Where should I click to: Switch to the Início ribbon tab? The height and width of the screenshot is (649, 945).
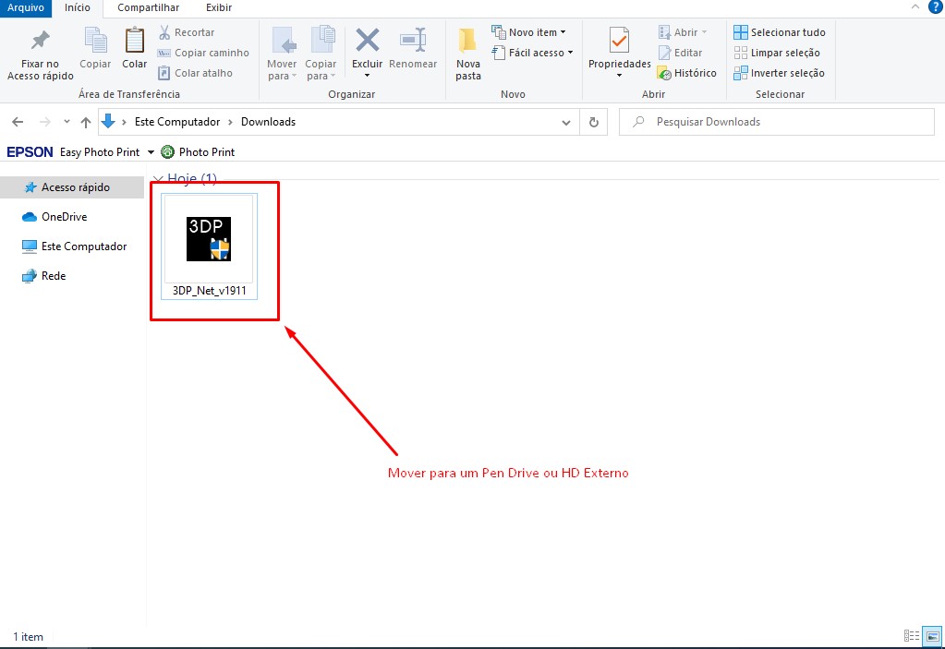click(78, 7)
